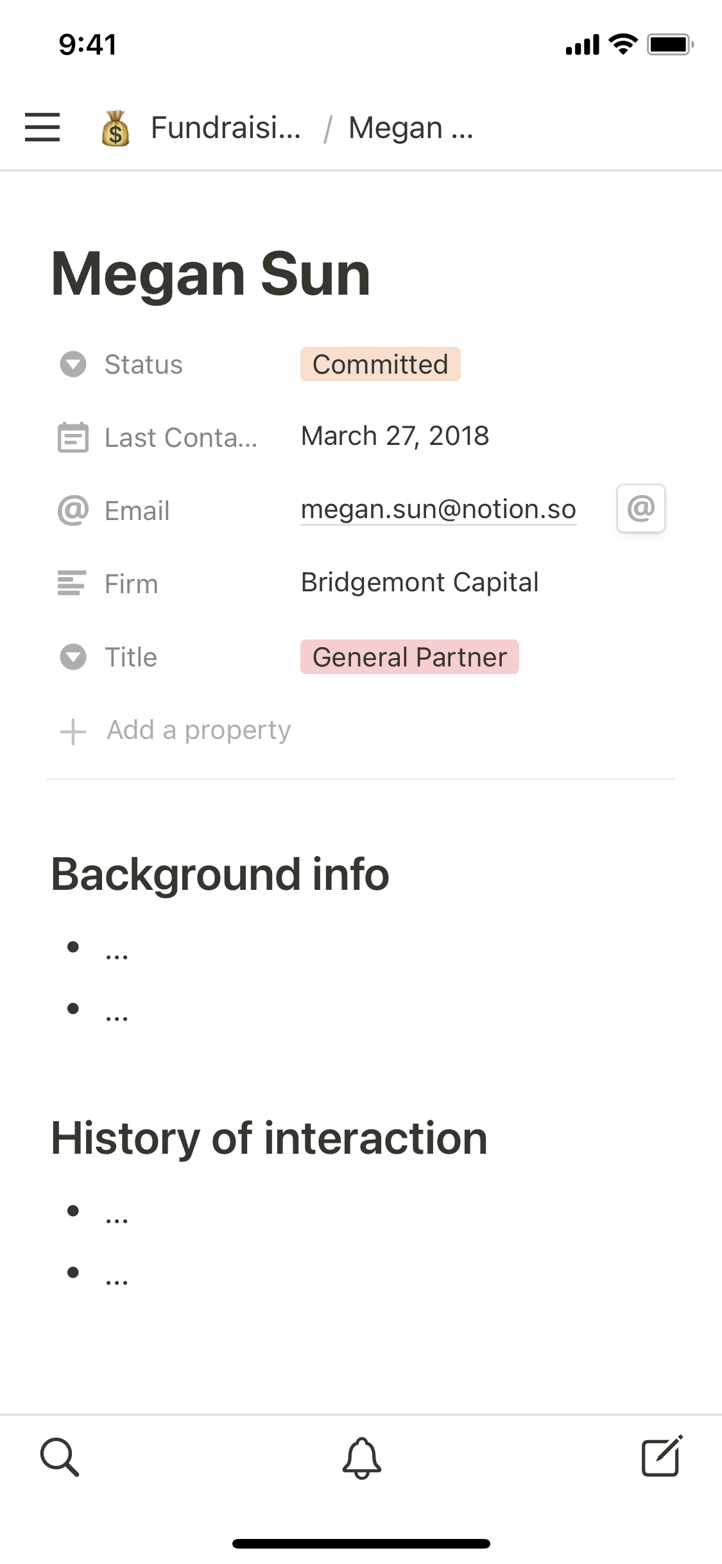Image resolution: width=722 pixels, height=1564 pixels.
Task: Tap Add a property
Action: point(198,731)
